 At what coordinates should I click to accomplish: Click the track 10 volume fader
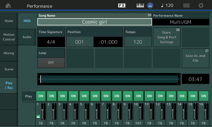coord(140,107)
